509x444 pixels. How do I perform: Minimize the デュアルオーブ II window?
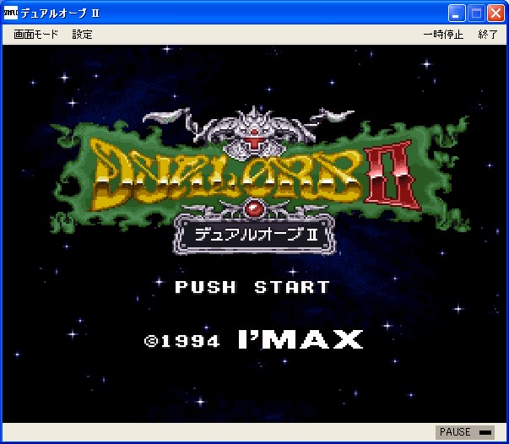(x=457, y=14)
